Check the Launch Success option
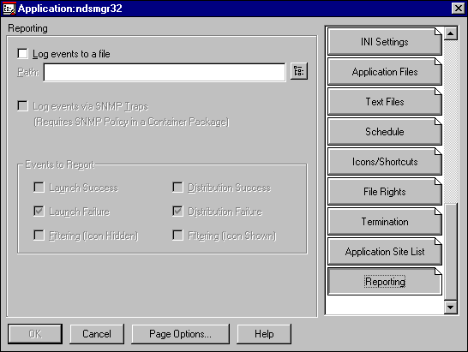This screenshot has height=352, width=468. pos(39,188)
